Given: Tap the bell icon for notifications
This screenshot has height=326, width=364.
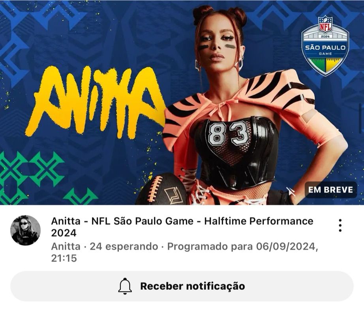Looking at the screenshot, I should tap(125, 286).
